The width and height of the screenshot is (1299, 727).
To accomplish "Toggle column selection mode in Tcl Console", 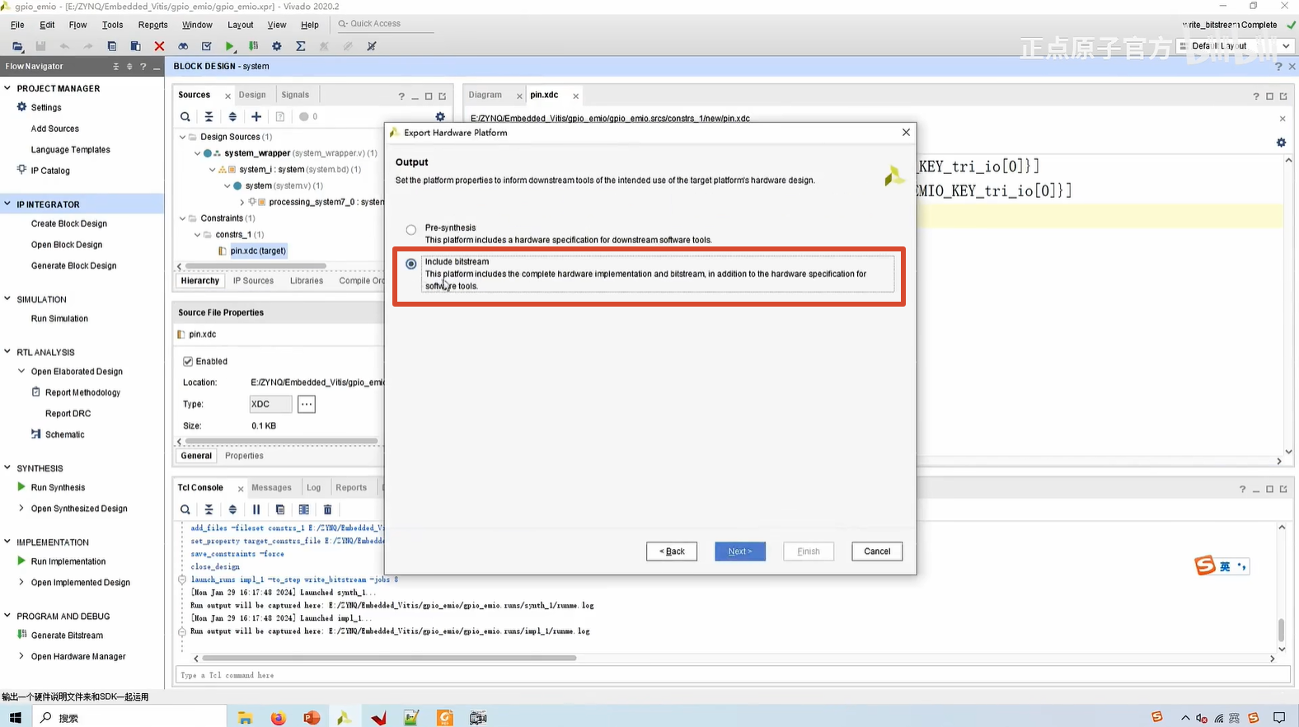I will point(303,509).
